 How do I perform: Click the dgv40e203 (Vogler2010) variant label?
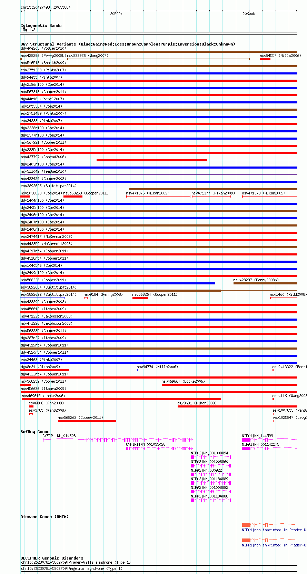(43, 48)
